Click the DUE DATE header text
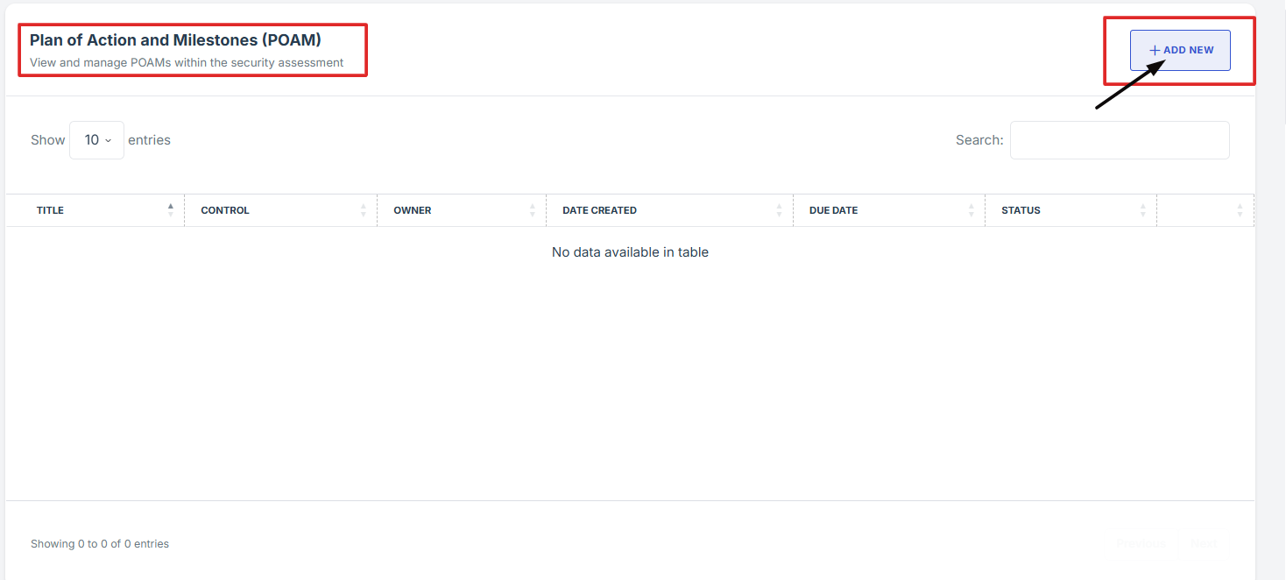Viewport: 1286px width, 580px height. click(x=833, y=210)
